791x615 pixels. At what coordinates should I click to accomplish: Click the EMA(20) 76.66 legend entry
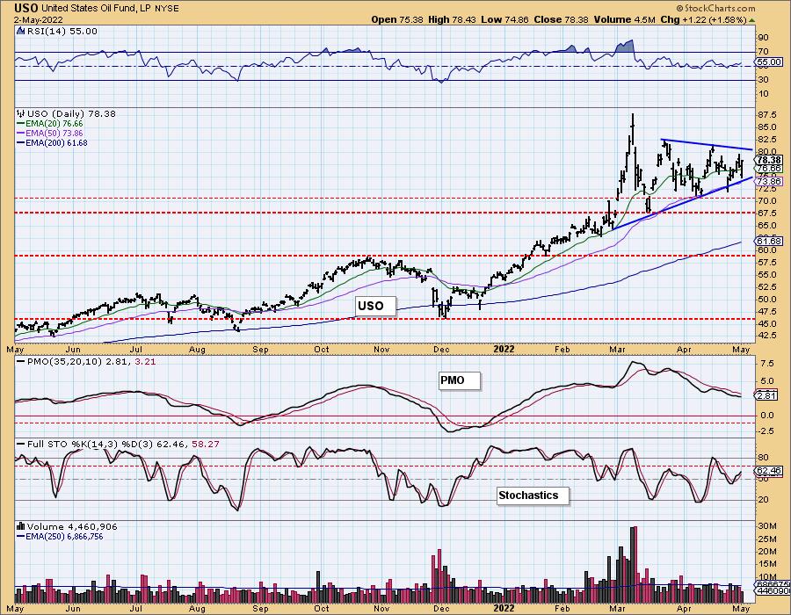pos(50,124)
